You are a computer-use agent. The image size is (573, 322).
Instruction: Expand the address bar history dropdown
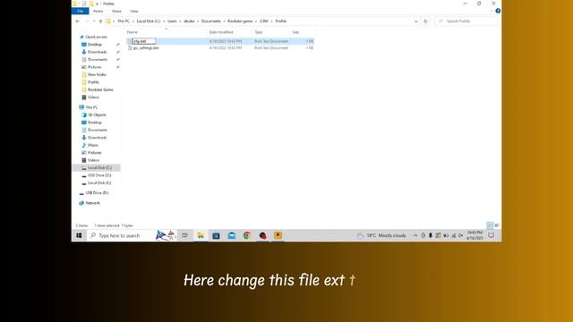(415, 21)
